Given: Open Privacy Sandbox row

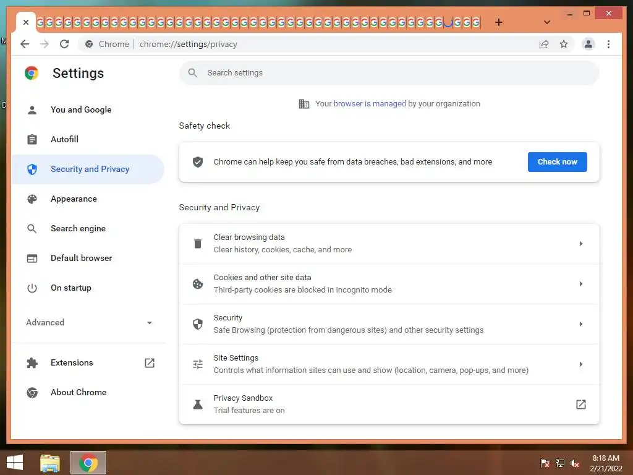Looking at the screenshot, I should tap(389, 404).
